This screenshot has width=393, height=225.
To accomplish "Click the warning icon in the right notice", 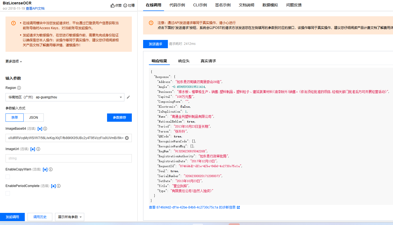I will 151,23.
